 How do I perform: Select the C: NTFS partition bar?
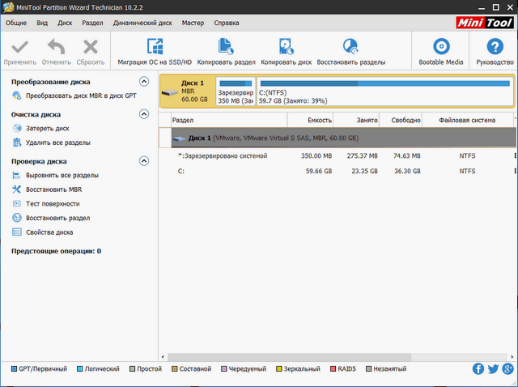coord(384,91)
